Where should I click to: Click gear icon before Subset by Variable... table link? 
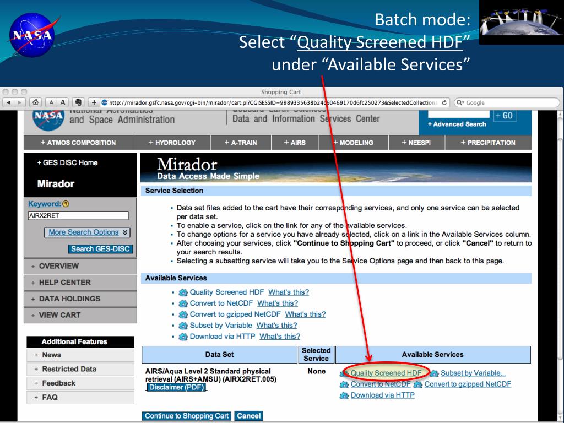pos(435,373)
